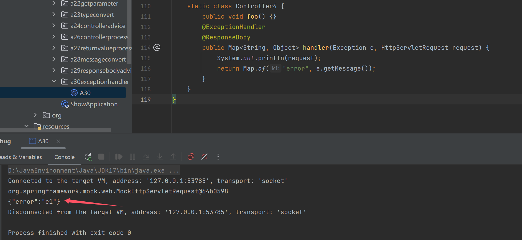Collapse the resources folder
522x240 pixels.
click(26, 126)
